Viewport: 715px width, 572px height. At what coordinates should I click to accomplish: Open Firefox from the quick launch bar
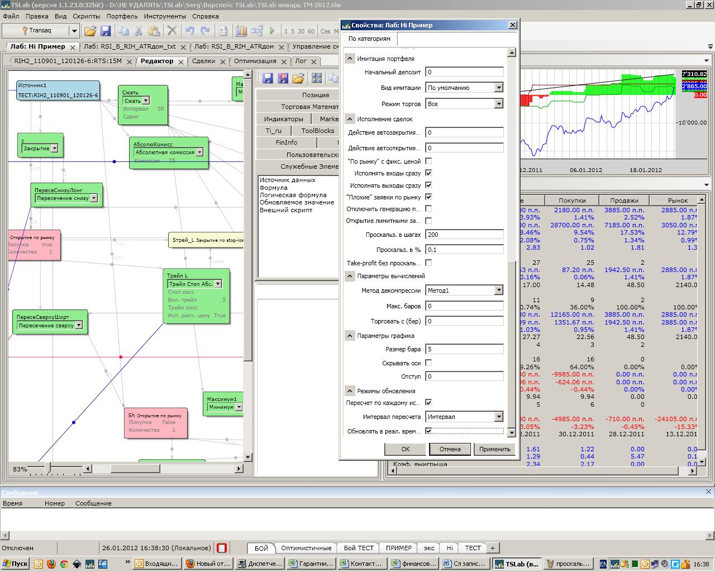click(x=51, y=564)
